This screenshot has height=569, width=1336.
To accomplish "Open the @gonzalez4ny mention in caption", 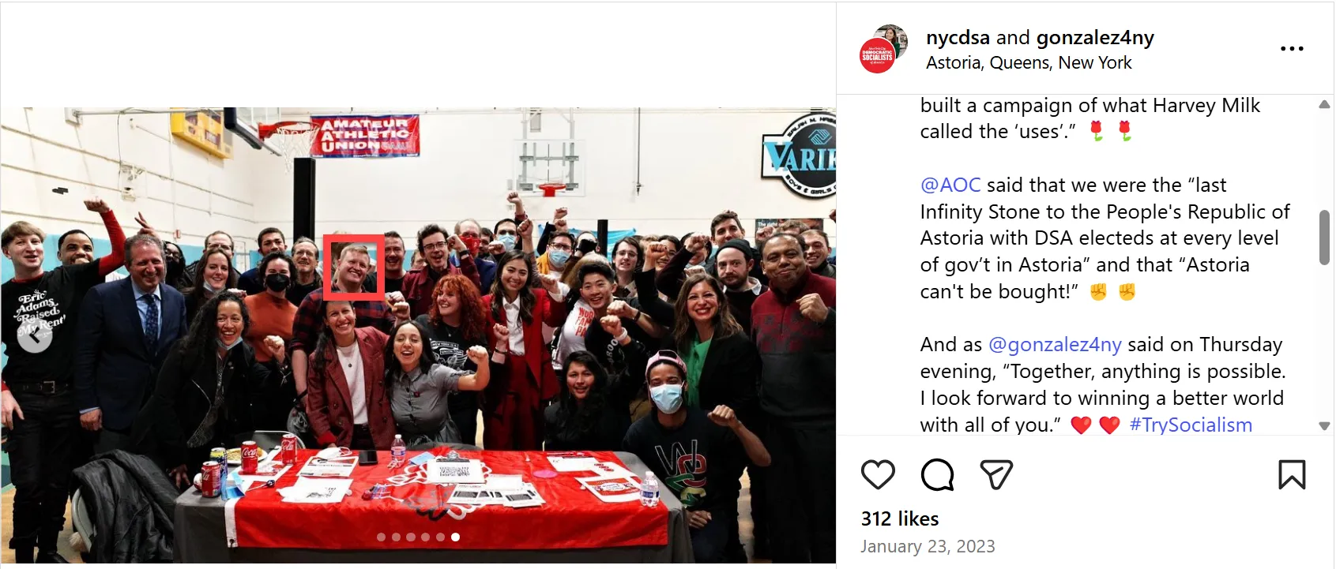I will [1055, 345].
